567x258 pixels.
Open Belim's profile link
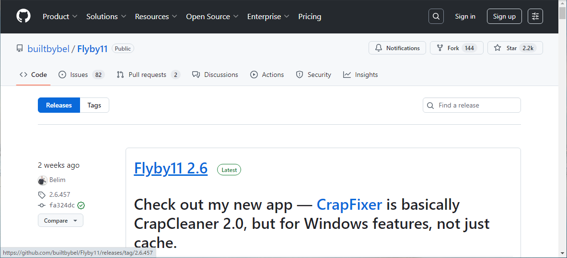pos(58,180)
